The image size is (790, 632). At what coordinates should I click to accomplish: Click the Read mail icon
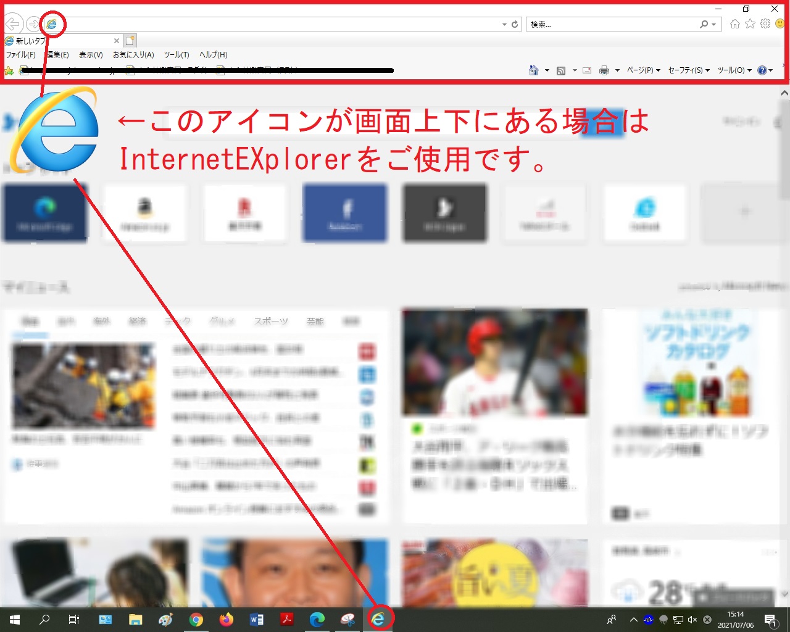(x=587, y=70)
